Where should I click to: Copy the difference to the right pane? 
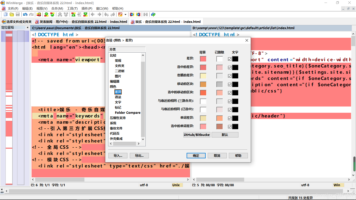click(x=93, y=15)
